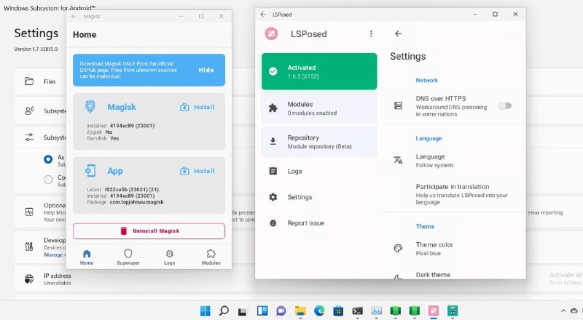Viewport: 583px width, 320px height.
Task: Click the package name com.topjohnwu.magisk
Action: tap(136, 202)
